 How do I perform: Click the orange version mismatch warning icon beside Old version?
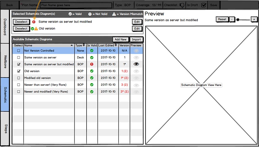coord(36,28)
